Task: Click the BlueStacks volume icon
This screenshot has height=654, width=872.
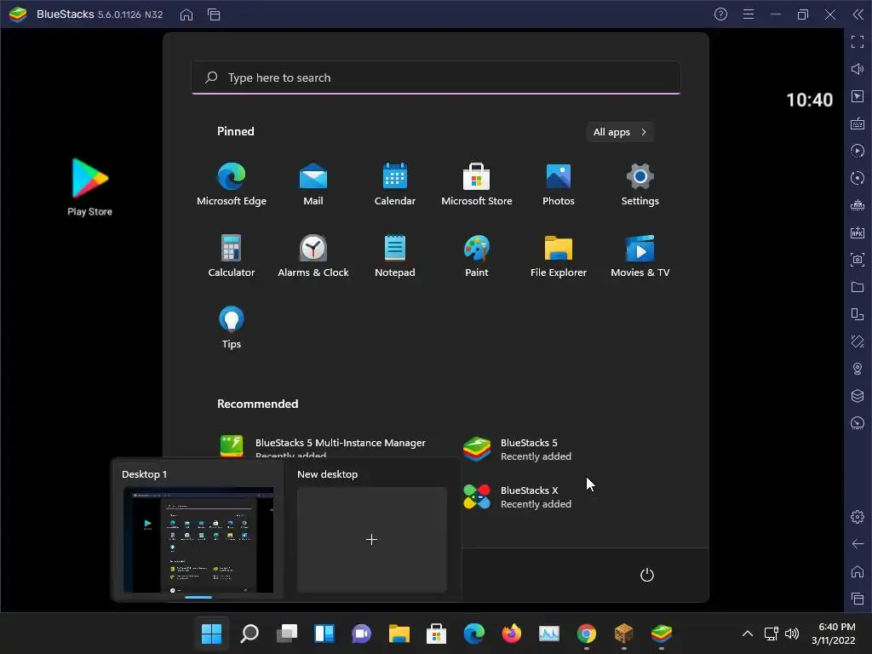Action: [x=858, y=69]
